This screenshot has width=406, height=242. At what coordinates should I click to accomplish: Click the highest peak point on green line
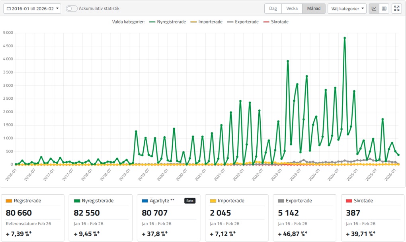(345, 38)
